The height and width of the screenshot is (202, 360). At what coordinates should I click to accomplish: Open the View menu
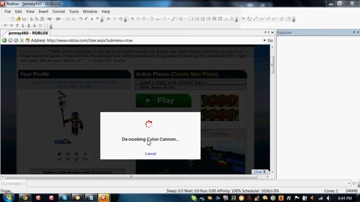click(x=30, y=11)
